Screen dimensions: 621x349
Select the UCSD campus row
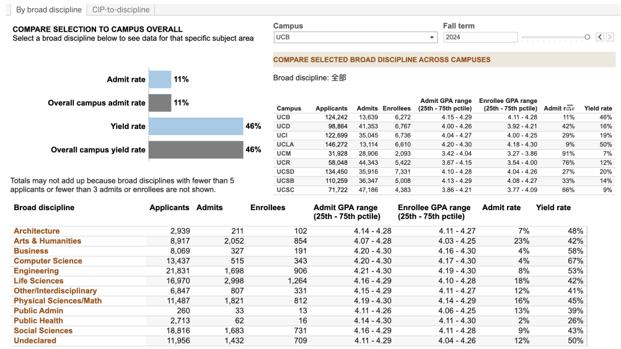coord(284,172)
